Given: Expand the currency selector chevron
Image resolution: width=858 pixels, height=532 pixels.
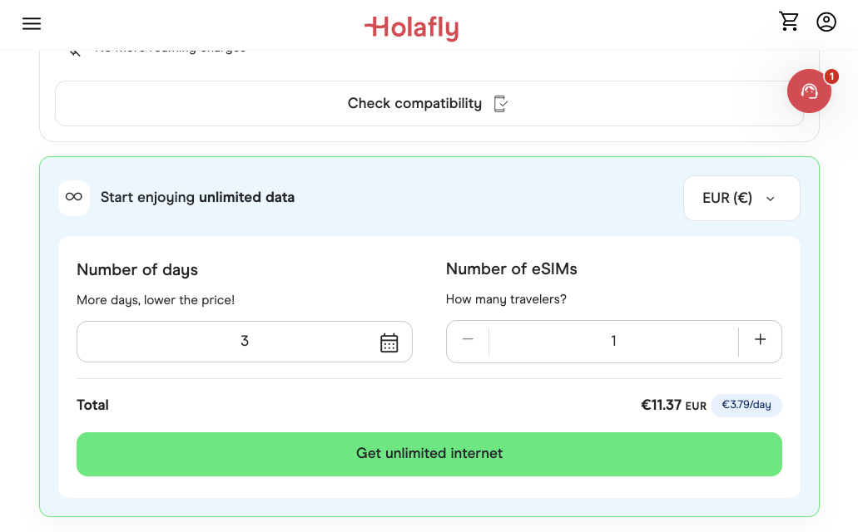Looking at the screenshot, I should 770,199.
